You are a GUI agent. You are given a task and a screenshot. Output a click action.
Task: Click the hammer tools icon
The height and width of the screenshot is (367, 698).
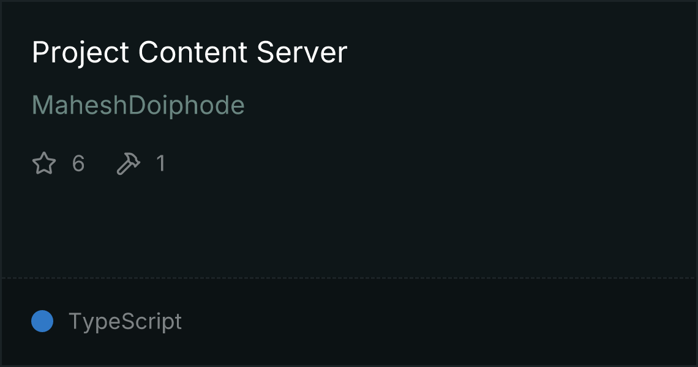[128, 163]
